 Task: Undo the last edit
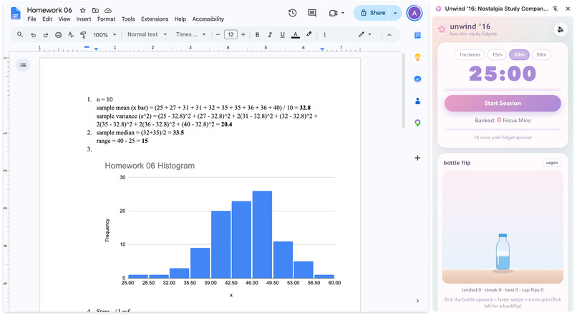33,35
